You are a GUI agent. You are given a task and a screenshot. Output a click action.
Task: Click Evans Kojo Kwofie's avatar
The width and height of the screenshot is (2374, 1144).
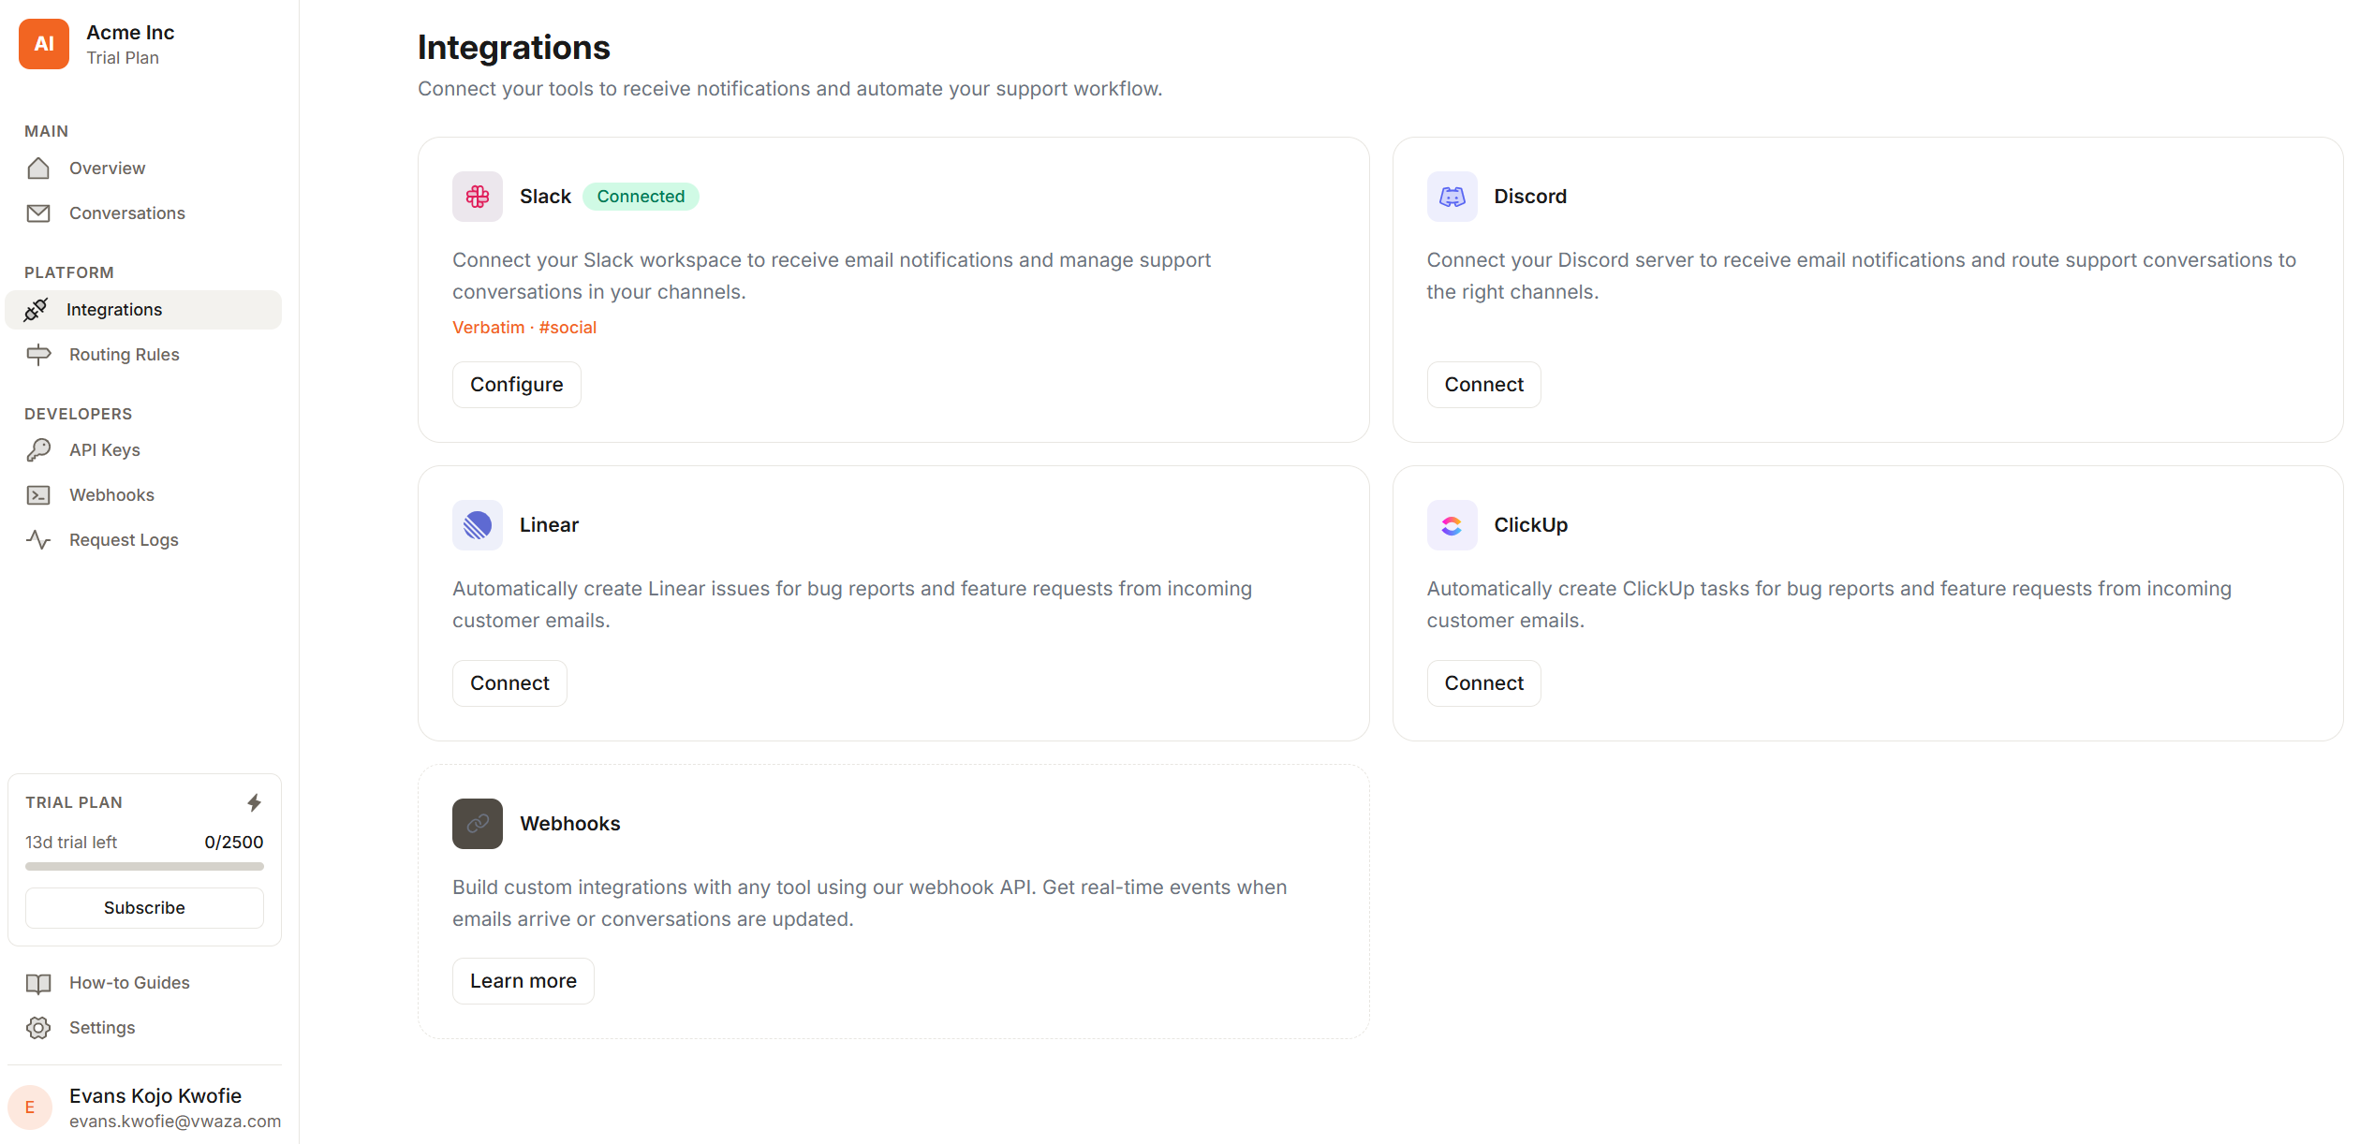[32, 1107]
